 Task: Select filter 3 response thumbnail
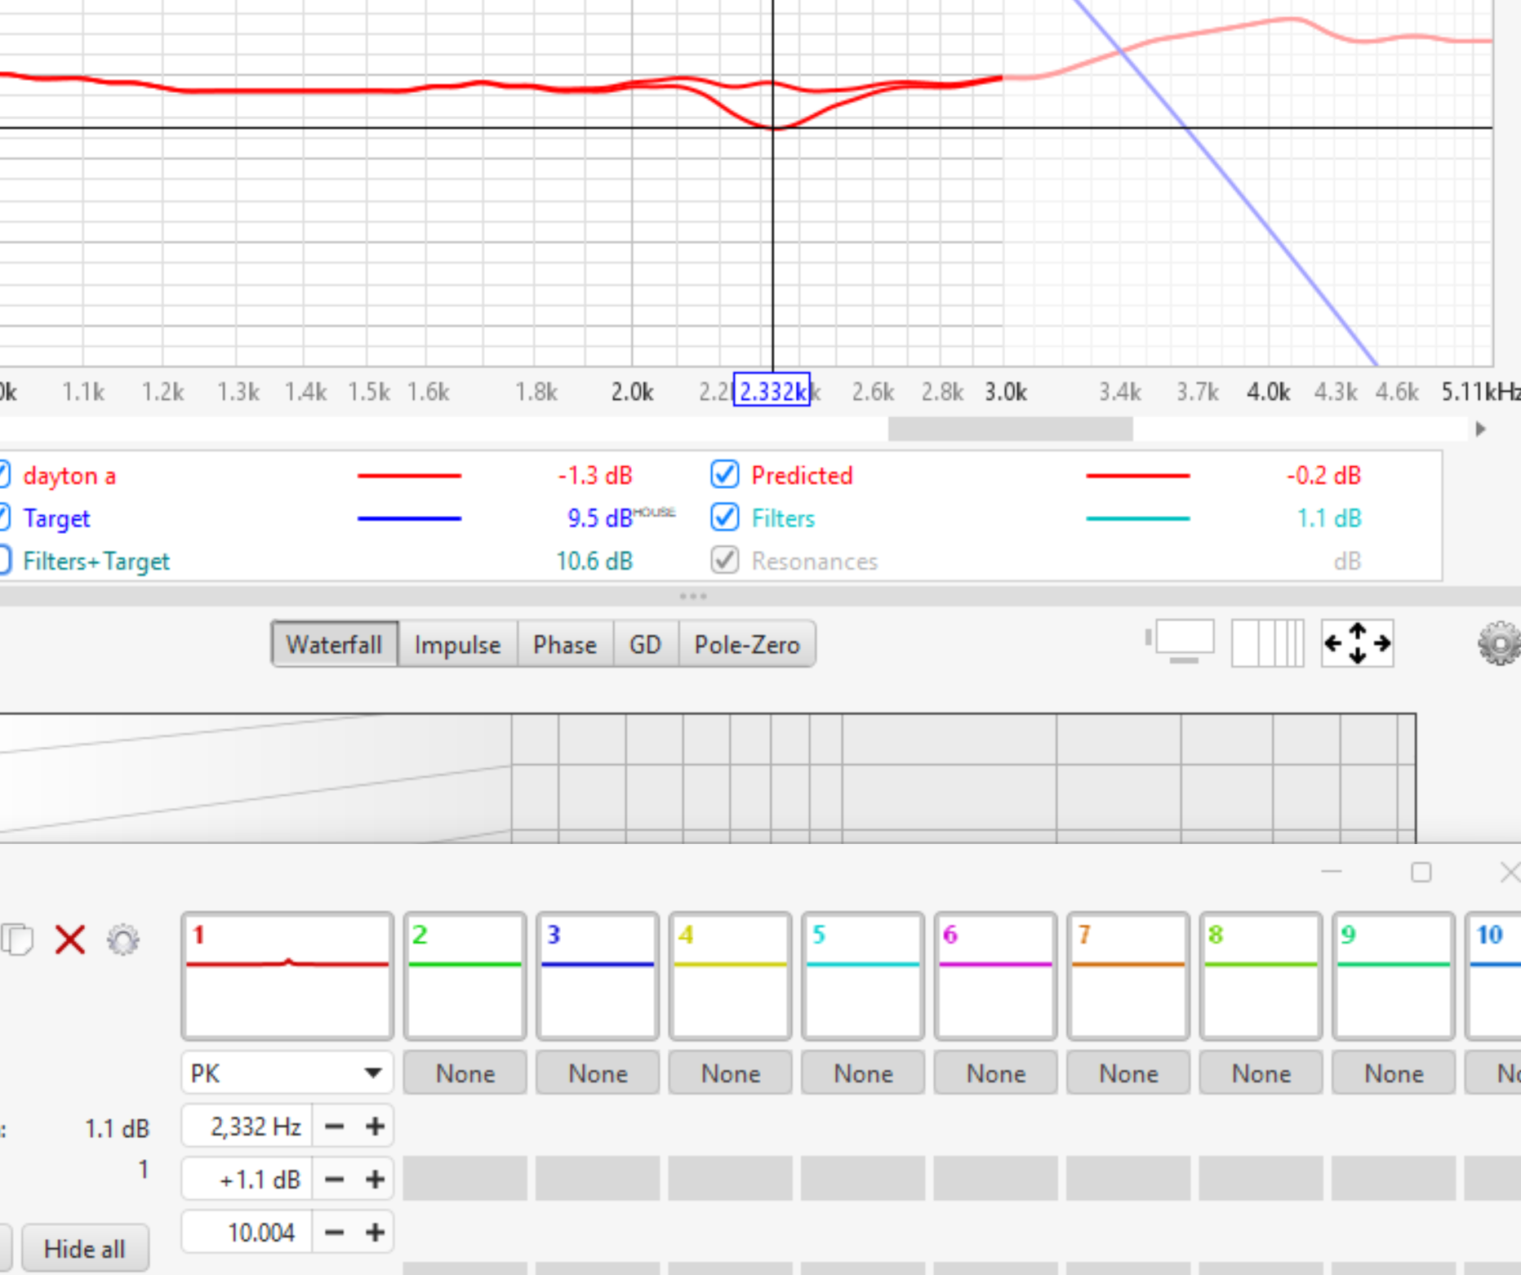[598, 976]
